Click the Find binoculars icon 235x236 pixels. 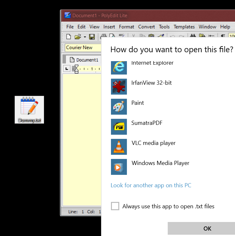point(193,36)
